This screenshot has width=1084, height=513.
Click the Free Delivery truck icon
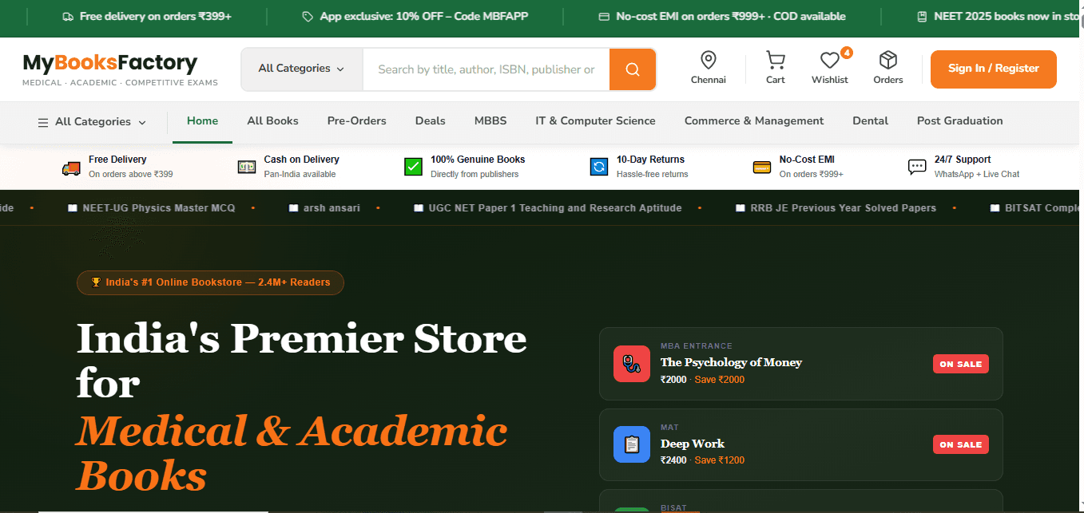coord(71,167)
